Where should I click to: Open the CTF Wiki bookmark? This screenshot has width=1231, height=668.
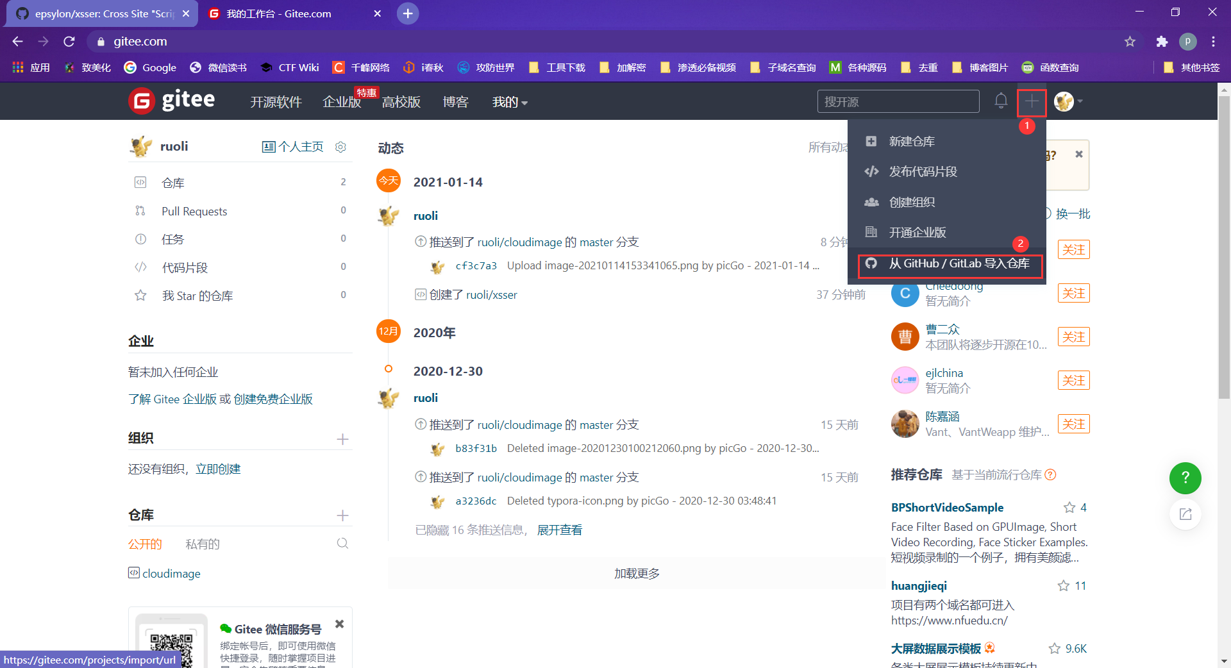[290, 67]
